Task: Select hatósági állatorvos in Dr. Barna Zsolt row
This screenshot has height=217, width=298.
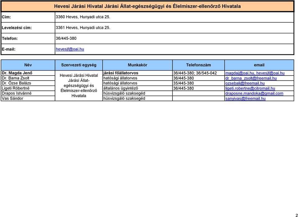Action: tap(120, 78)
